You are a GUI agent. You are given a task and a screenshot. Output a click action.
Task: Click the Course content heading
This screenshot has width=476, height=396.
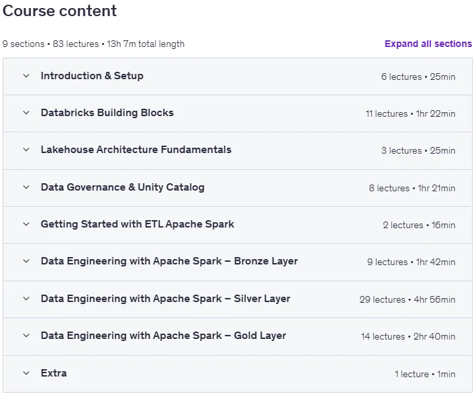click(x=60, y=11)
